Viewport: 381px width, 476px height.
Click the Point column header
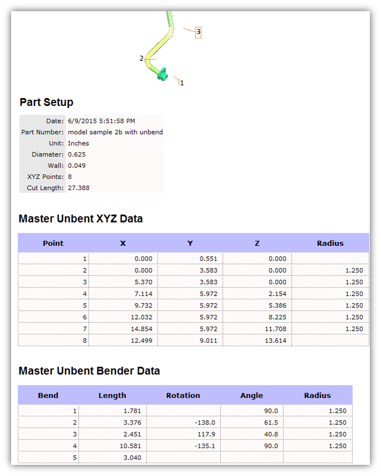pos(53,243)
